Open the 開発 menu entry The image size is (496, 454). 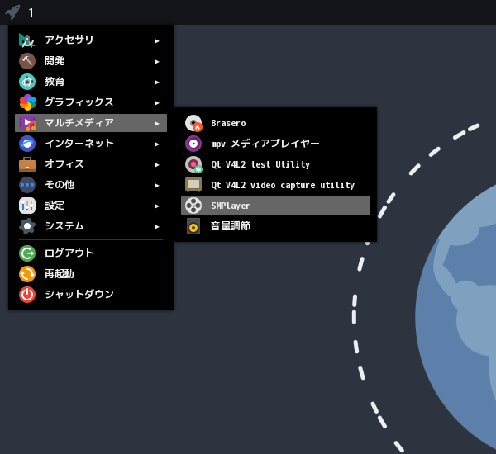pos(91,61)
